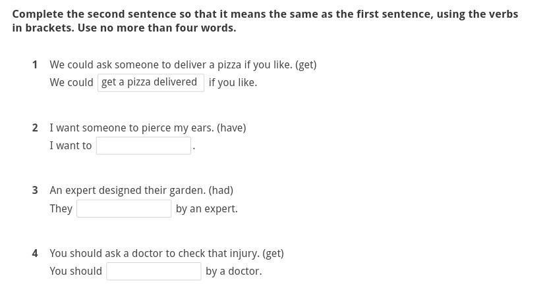Click the sentence about delivering a pizza
543x305 pixels.
point(171,64)
